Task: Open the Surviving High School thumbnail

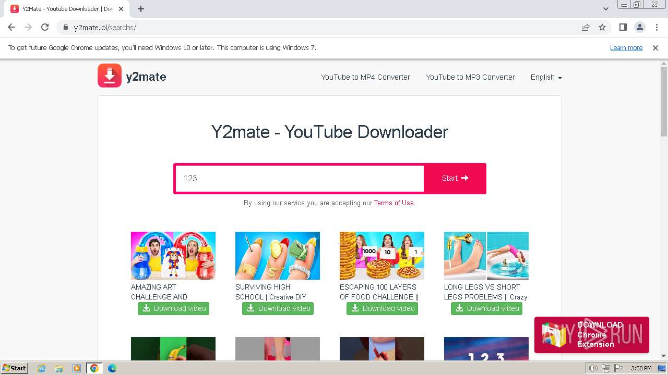Action: pos(278,256)
